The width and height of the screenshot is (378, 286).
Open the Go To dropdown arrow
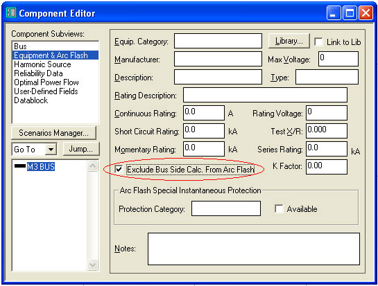pos(51,150)
